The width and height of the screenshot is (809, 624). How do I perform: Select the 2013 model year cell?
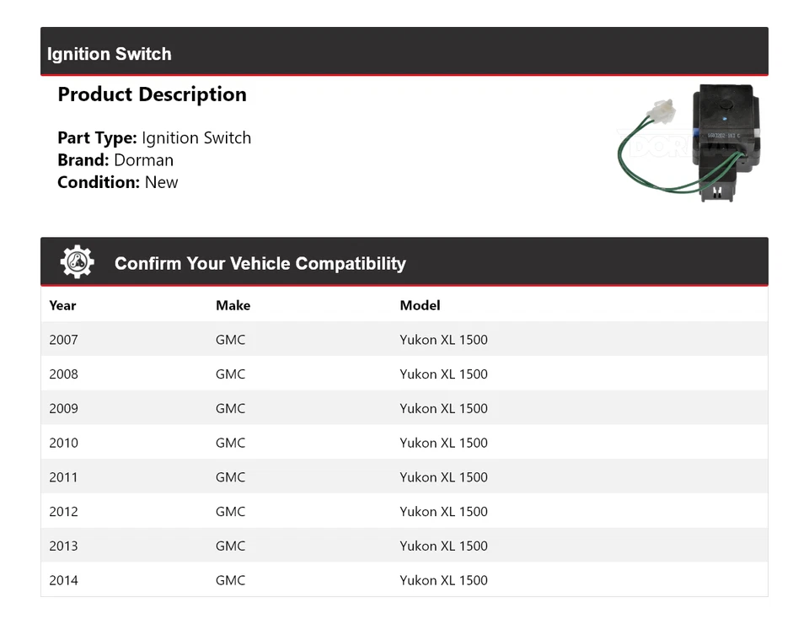(63, 546)
